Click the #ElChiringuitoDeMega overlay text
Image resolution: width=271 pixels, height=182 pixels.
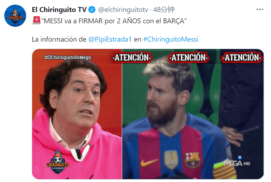pyautogui.click(x=67, y=57)
